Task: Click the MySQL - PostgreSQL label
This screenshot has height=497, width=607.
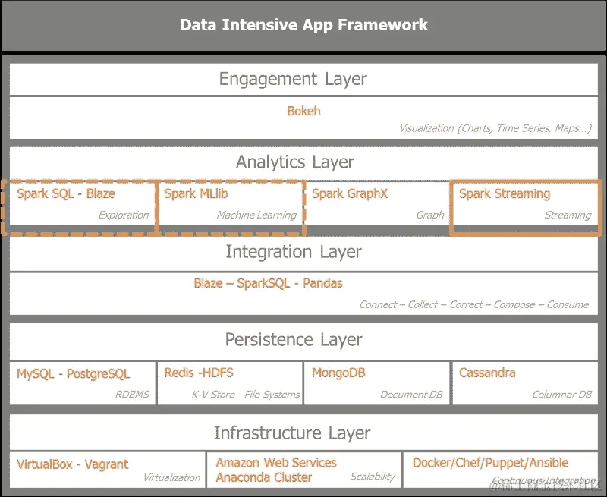Action: pos(73,373)
